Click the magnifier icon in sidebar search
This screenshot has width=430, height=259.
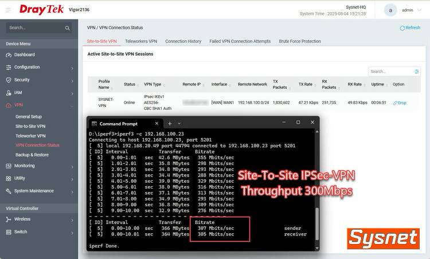[x=67, y=28]
